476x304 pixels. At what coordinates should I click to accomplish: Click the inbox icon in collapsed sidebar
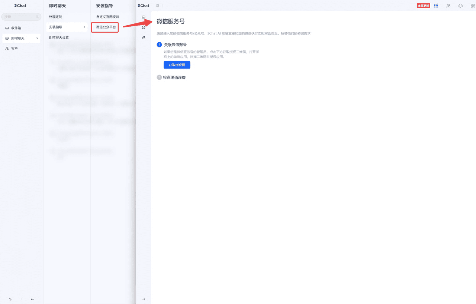(144, 17)
